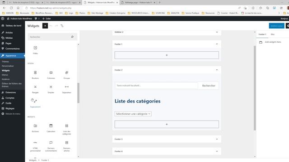The height and width of the screenshot is (162, 289).
Task: Toggle the settings gear at top right
Action: [288, 26]
